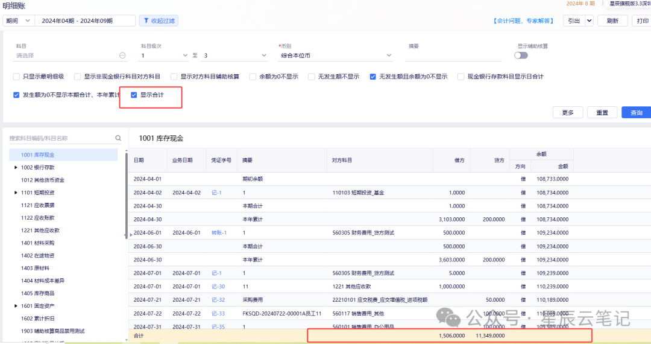Select 1602 累计折旧 in tree
651x344 pixels.
click(x=38, y=318)
